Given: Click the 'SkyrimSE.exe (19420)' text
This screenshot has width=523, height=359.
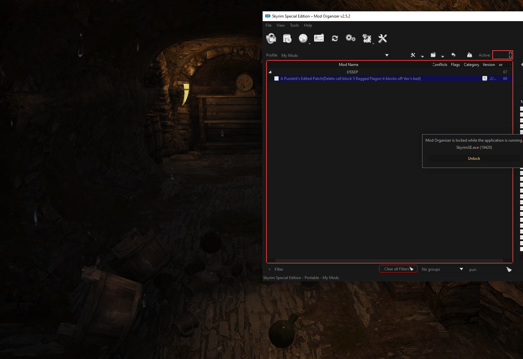Looking at the screenshot, I should 474,147.
